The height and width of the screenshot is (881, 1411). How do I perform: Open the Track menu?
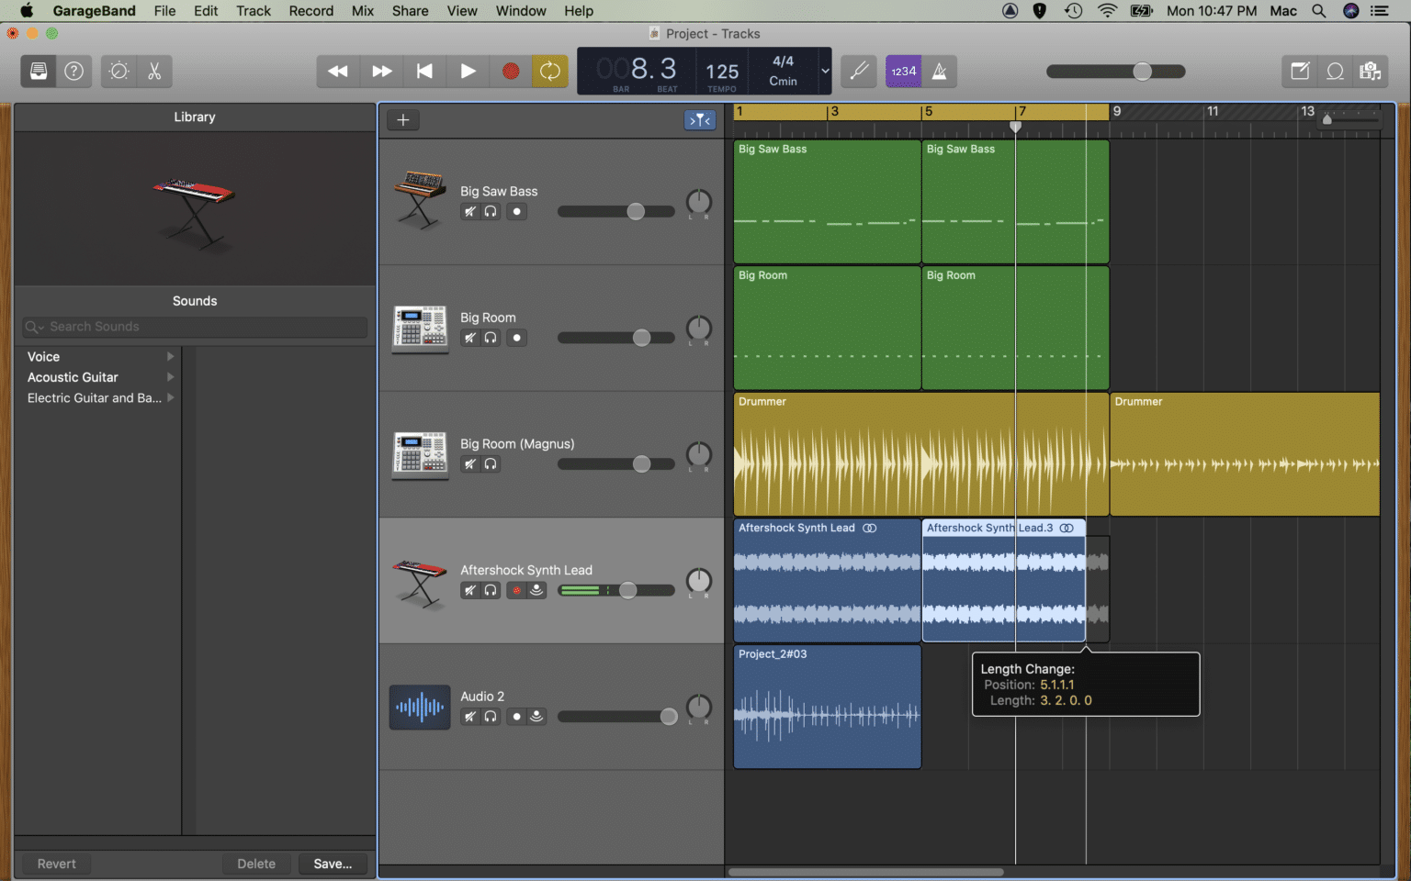tap(253, 10)
